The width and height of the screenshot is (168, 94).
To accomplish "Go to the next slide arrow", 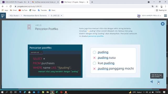I will click(159, 82).
